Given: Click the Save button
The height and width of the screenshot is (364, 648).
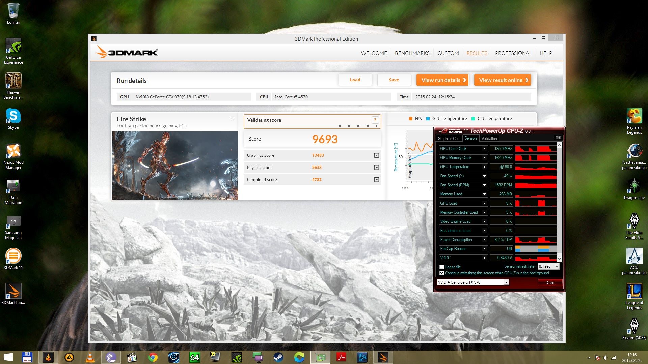Looking at the screenshot, I should 394,80.
